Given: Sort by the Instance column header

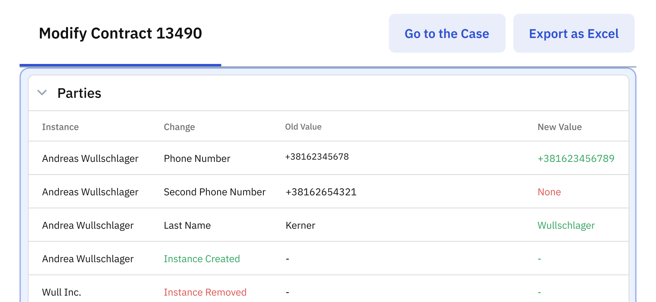Looking at the screenshot, I should point(60,127).
